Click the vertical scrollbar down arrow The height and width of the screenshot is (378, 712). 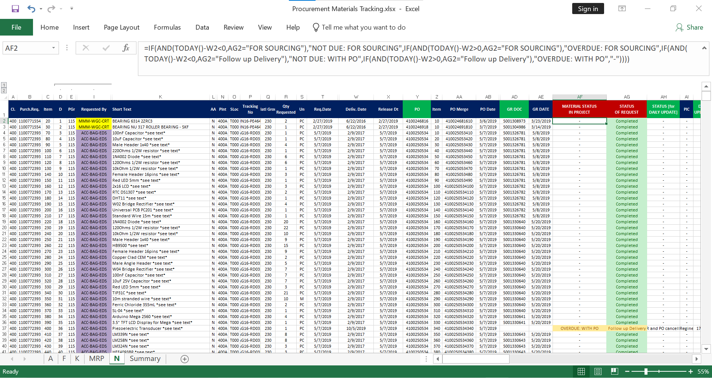pyautogui.click(x=706, y=349)
